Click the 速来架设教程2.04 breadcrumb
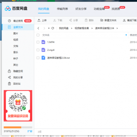Viewport: 137px width, 137px height. (105, 28)
